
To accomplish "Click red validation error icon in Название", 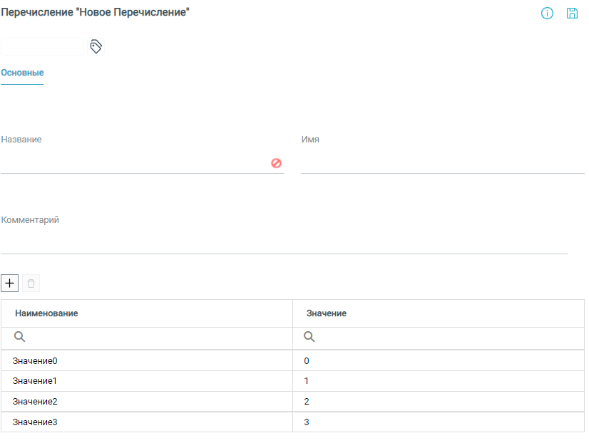I will [x=276, y=163].
